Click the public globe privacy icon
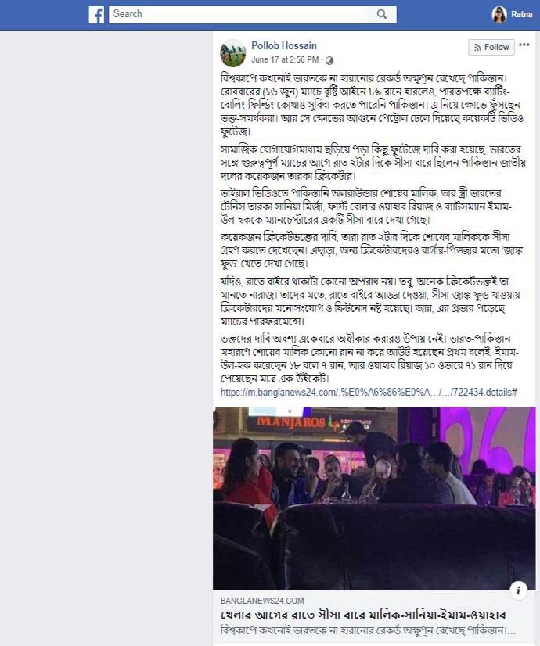 [329, 60]
